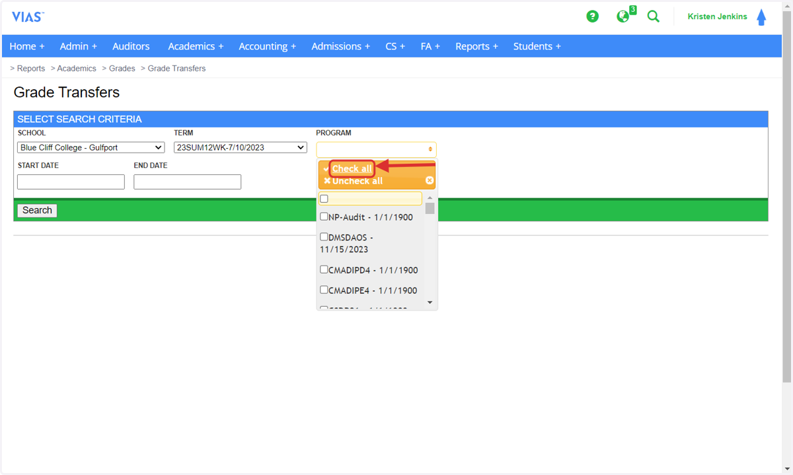Expand the Reports + menu

tap(476, 46)
